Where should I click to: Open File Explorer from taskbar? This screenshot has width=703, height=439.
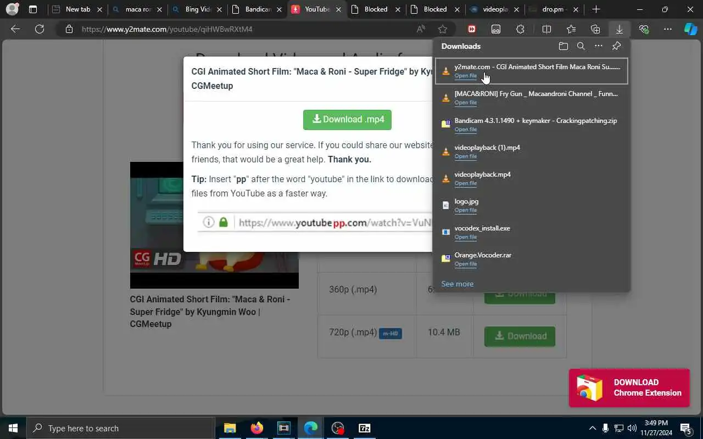point(230,428)
